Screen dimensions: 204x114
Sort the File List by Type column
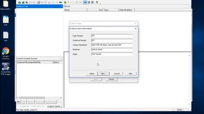pos(111,10)
